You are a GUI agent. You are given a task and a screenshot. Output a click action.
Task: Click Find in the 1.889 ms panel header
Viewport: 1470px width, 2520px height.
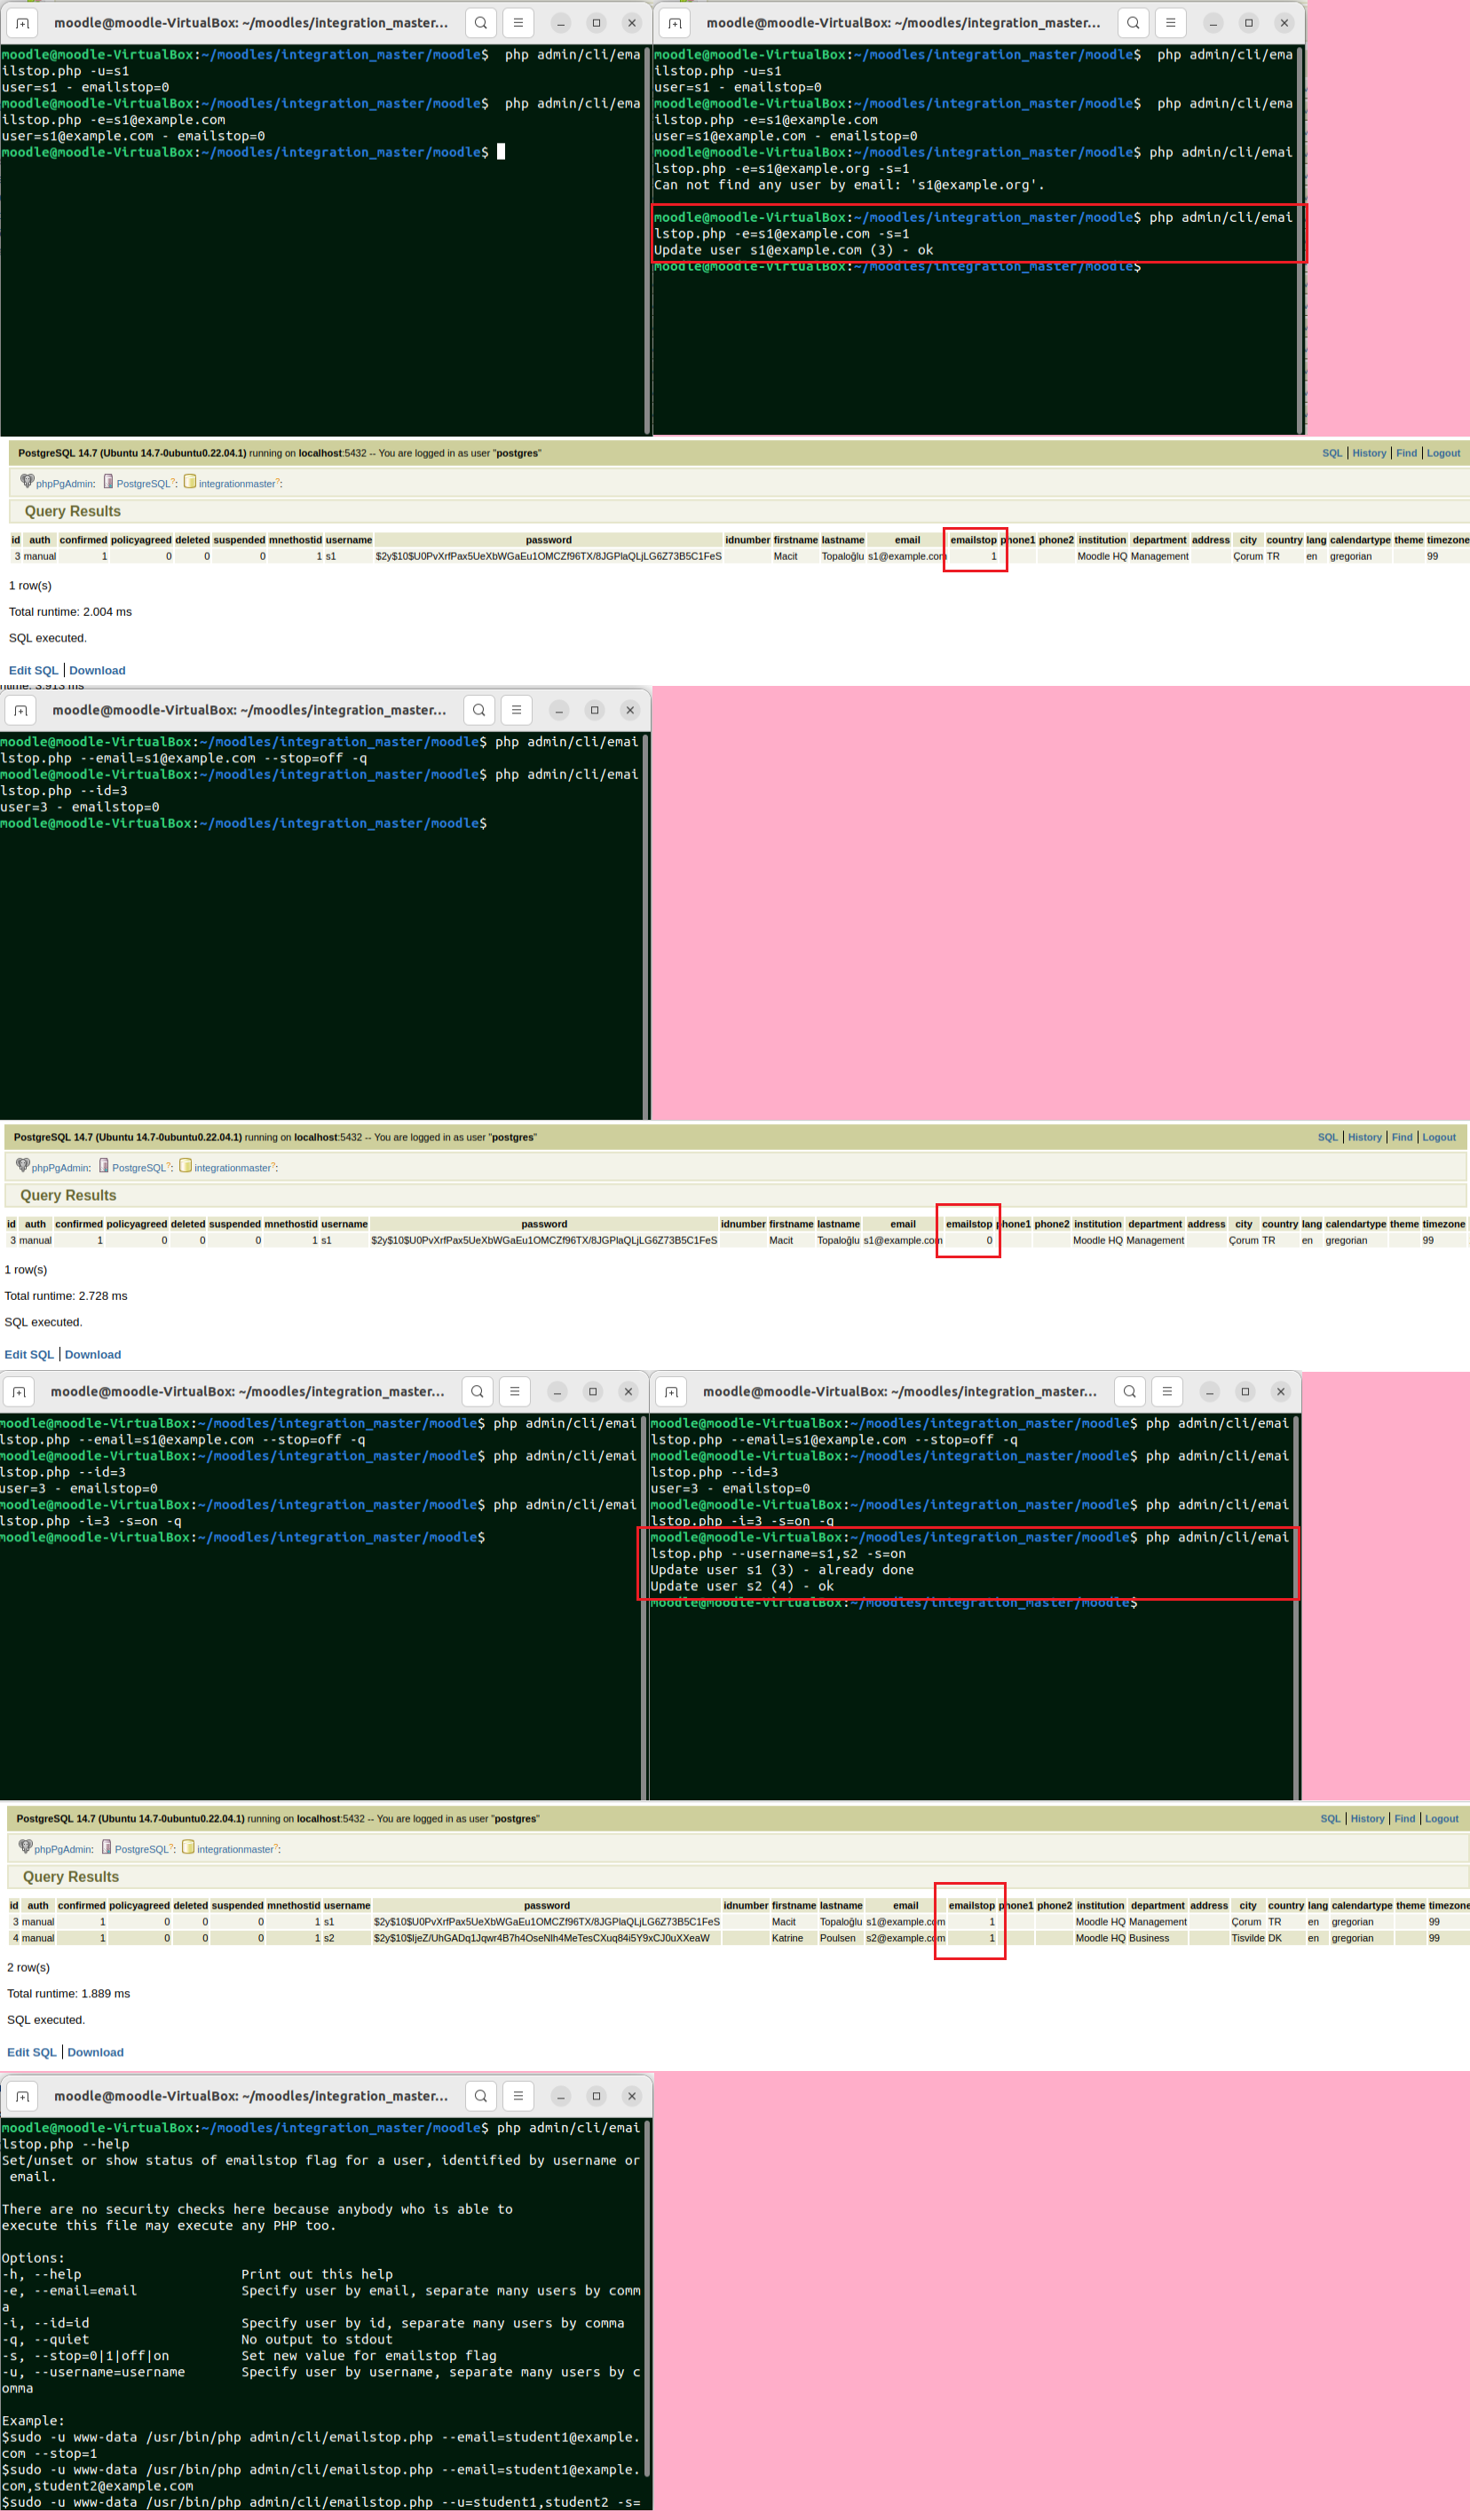click(x=1405, y=1818)
